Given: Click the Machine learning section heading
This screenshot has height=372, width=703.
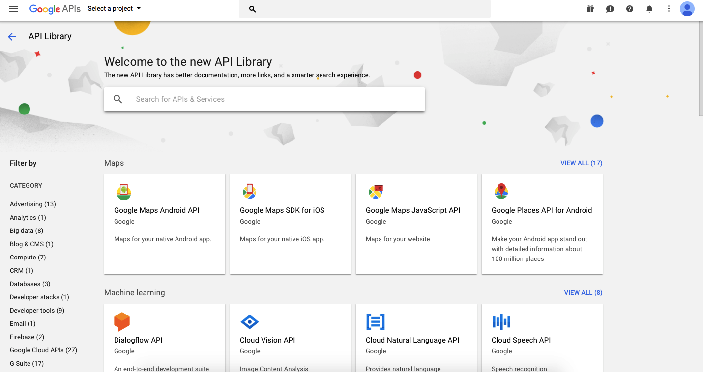Looking at the screenshot, I should [135, 293].
